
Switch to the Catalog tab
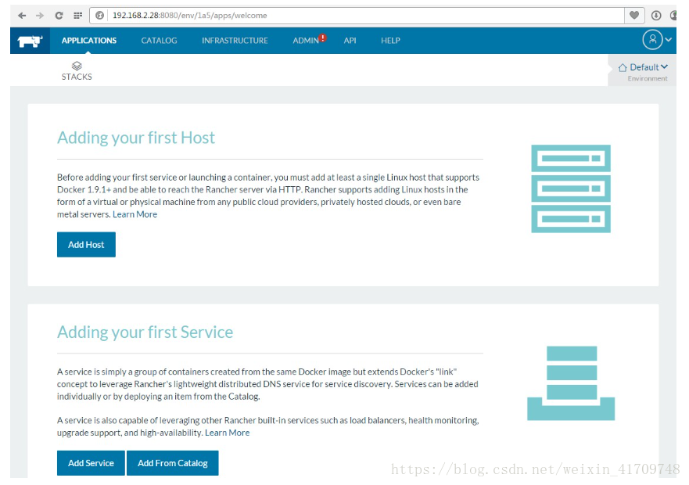click(x=159, y=41)
